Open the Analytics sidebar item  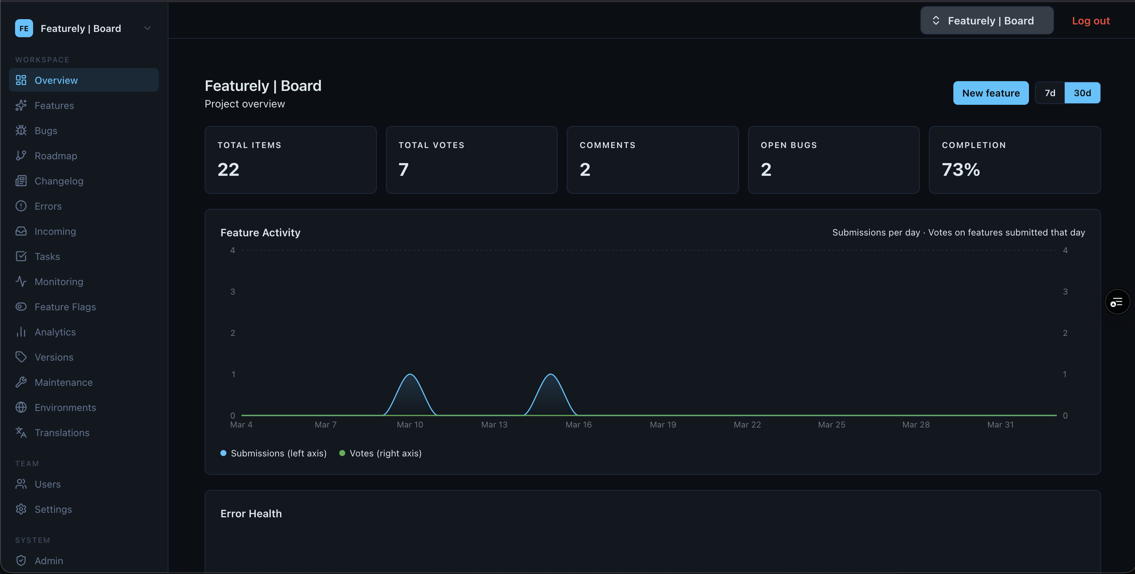click(x=55, y=332)
